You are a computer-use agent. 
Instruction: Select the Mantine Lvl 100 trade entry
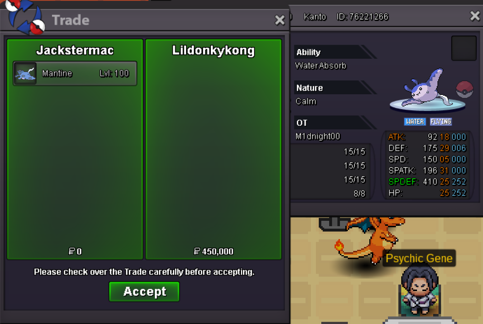[x=75, y=73]
